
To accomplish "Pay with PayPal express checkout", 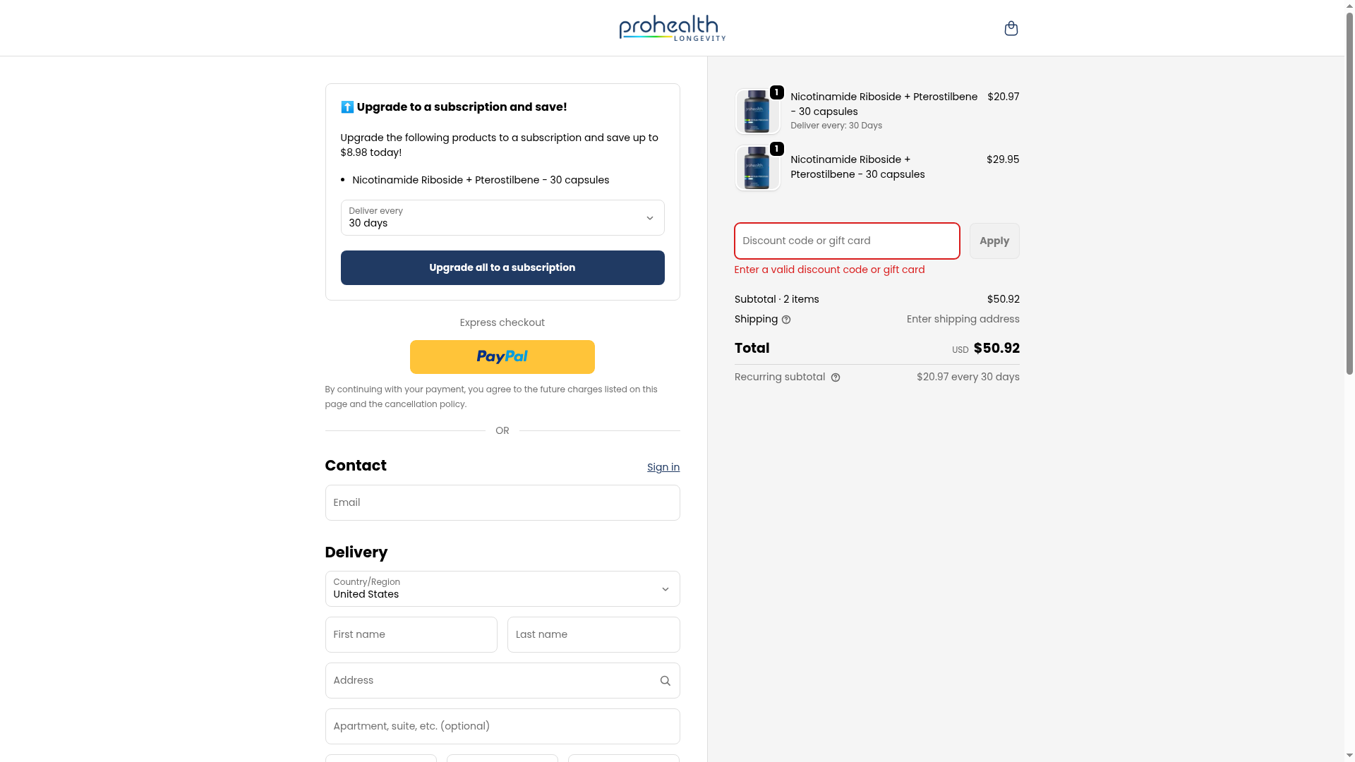I will (502, 357).
